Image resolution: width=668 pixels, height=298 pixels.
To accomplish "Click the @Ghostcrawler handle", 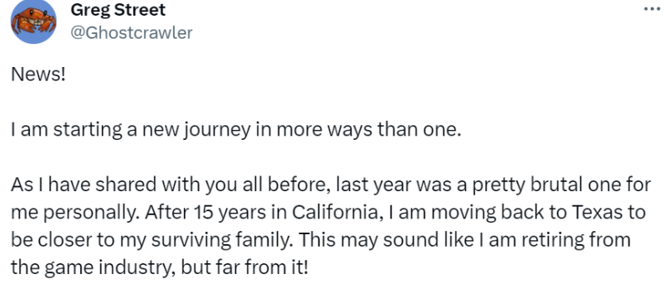I will (x=131, y=33).
